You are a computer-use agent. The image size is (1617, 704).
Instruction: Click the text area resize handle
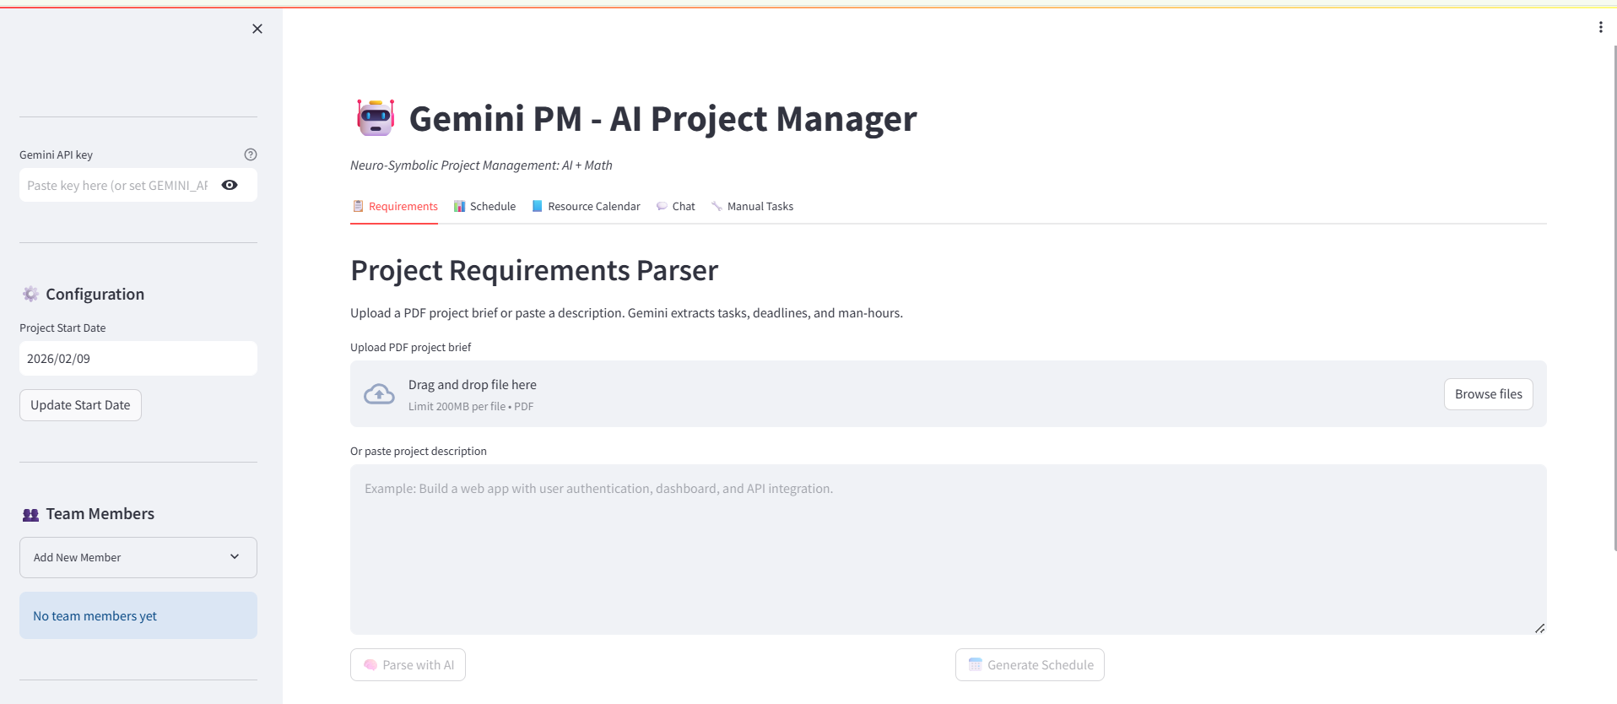[x=1539, y=628]
